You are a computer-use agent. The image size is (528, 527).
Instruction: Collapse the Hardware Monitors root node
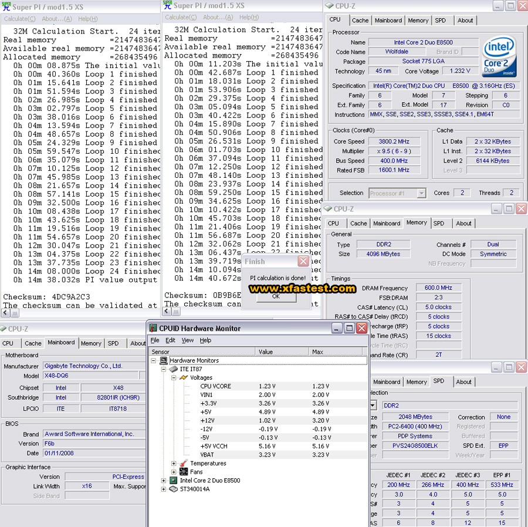[154, 361]
